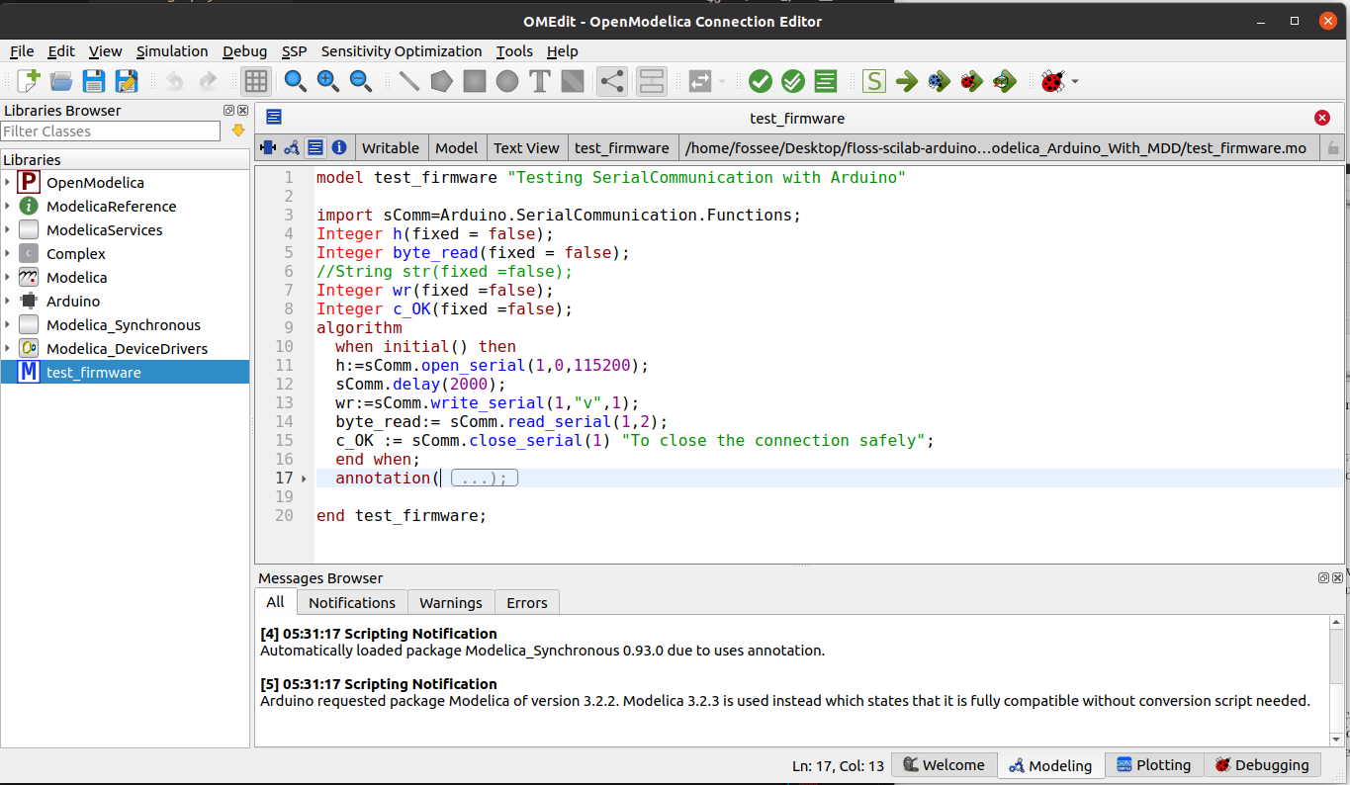Screen dimensions: 1350x785
Task: Open the Help menu
Action: click(562, 51)
